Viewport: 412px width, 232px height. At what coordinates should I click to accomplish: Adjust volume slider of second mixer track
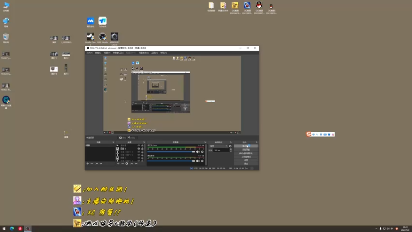tap(171, 161)
